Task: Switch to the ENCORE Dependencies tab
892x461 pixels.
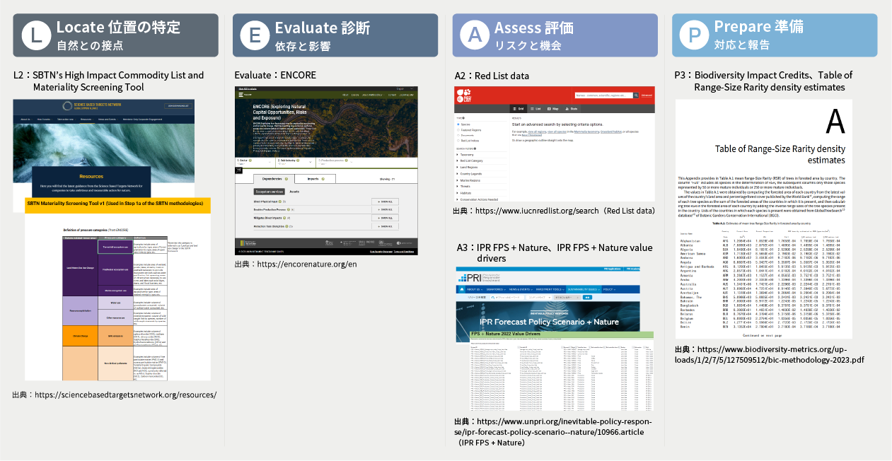Action: point(274,179)
